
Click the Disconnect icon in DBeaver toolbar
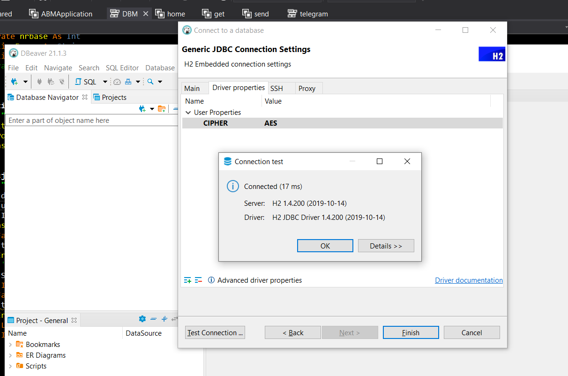click(62, 82)
